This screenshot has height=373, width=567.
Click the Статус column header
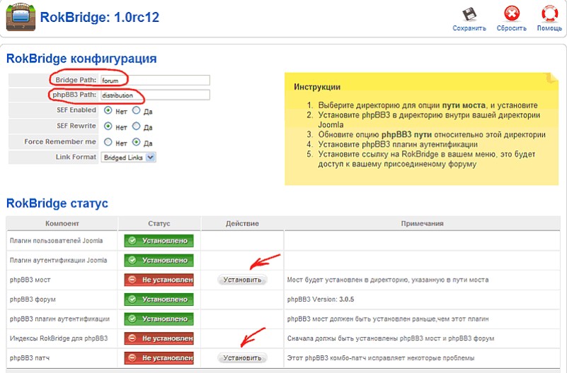pyautogui.click(x=159, y=223)
